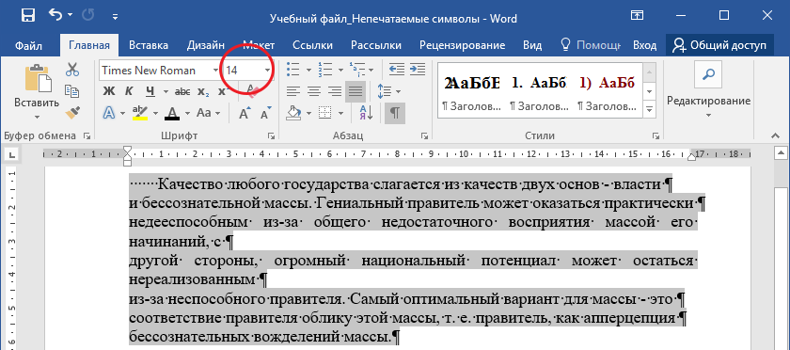Open the Файл tab
This screenshot has height=350, width=790.
[28, 45]
